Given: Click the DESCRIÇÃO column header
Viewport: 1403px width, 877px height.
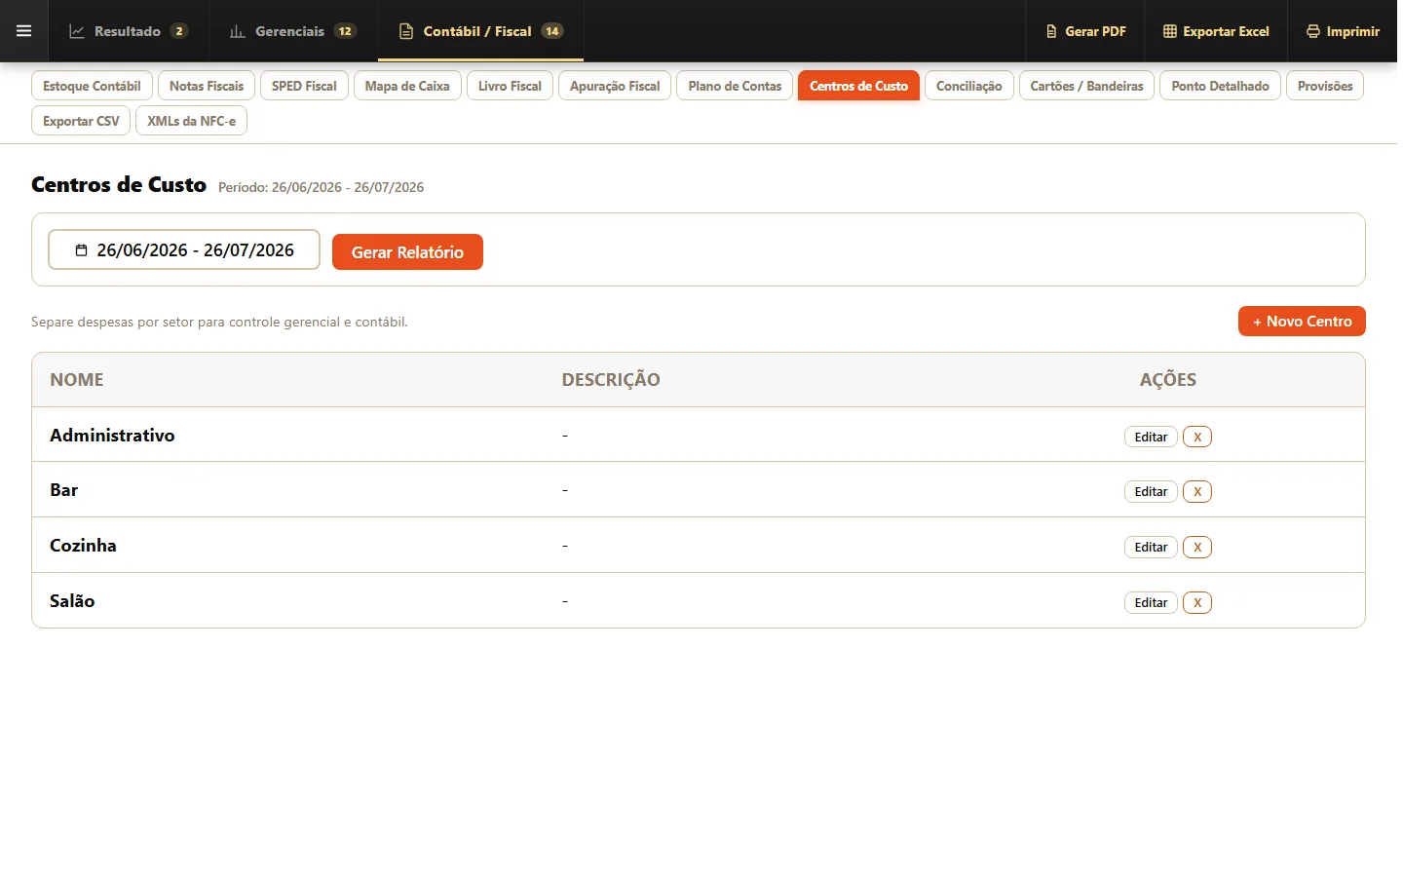Looking at the screenshot, I should 611,380.
